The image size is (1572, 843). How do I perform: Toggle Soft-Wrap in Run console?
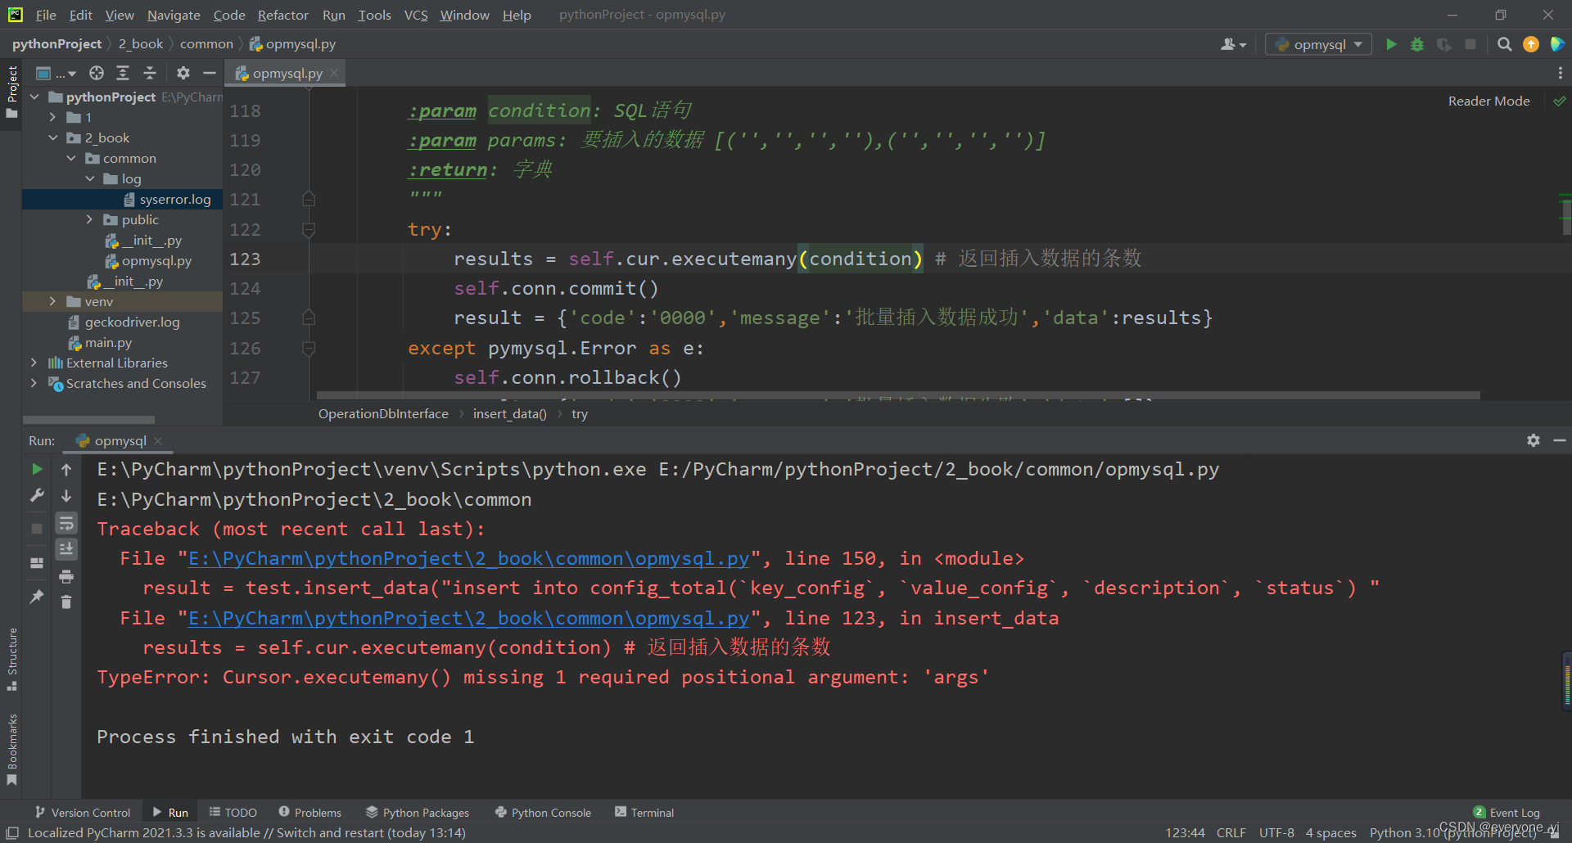click(66, 522)
